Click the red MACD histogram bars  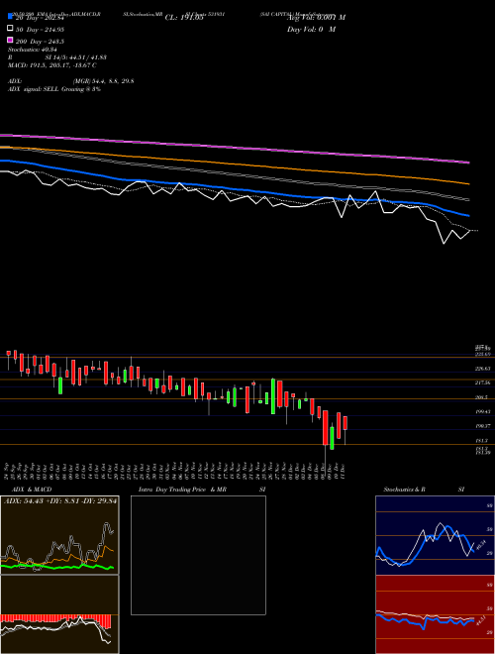(x=55, y=619)
